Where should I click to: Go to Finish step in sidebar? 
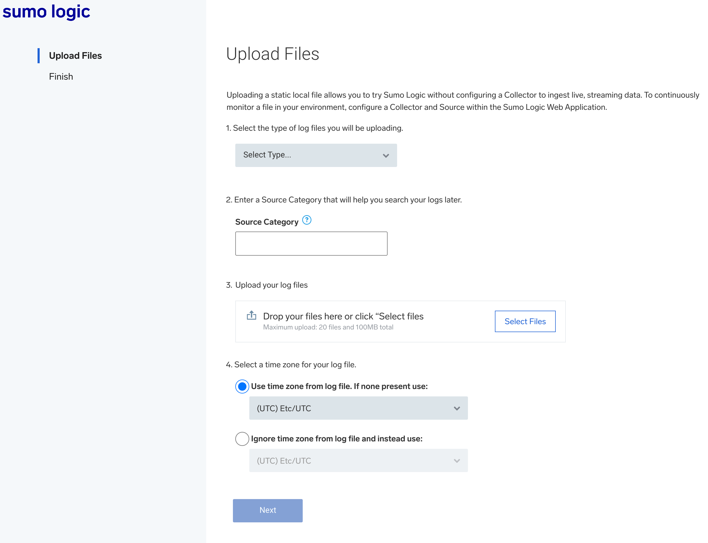click(x=61, y=76)
